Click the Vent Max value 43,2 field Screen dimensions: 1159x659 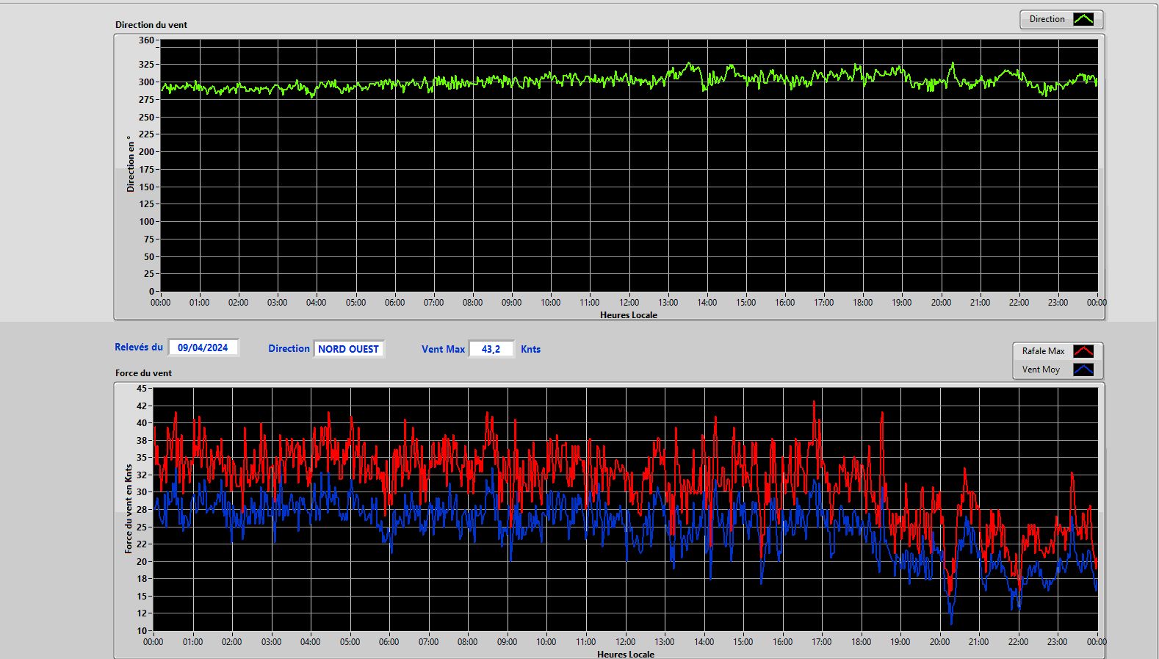pyautogui.click(x=491, y=349)
